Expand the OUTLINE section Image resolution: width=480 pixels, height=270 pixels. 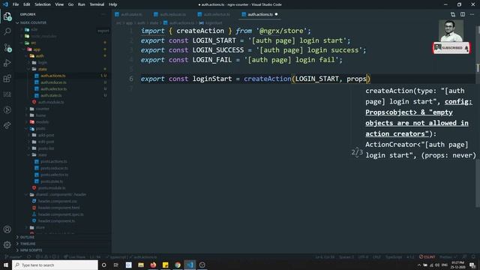(27, 237)
